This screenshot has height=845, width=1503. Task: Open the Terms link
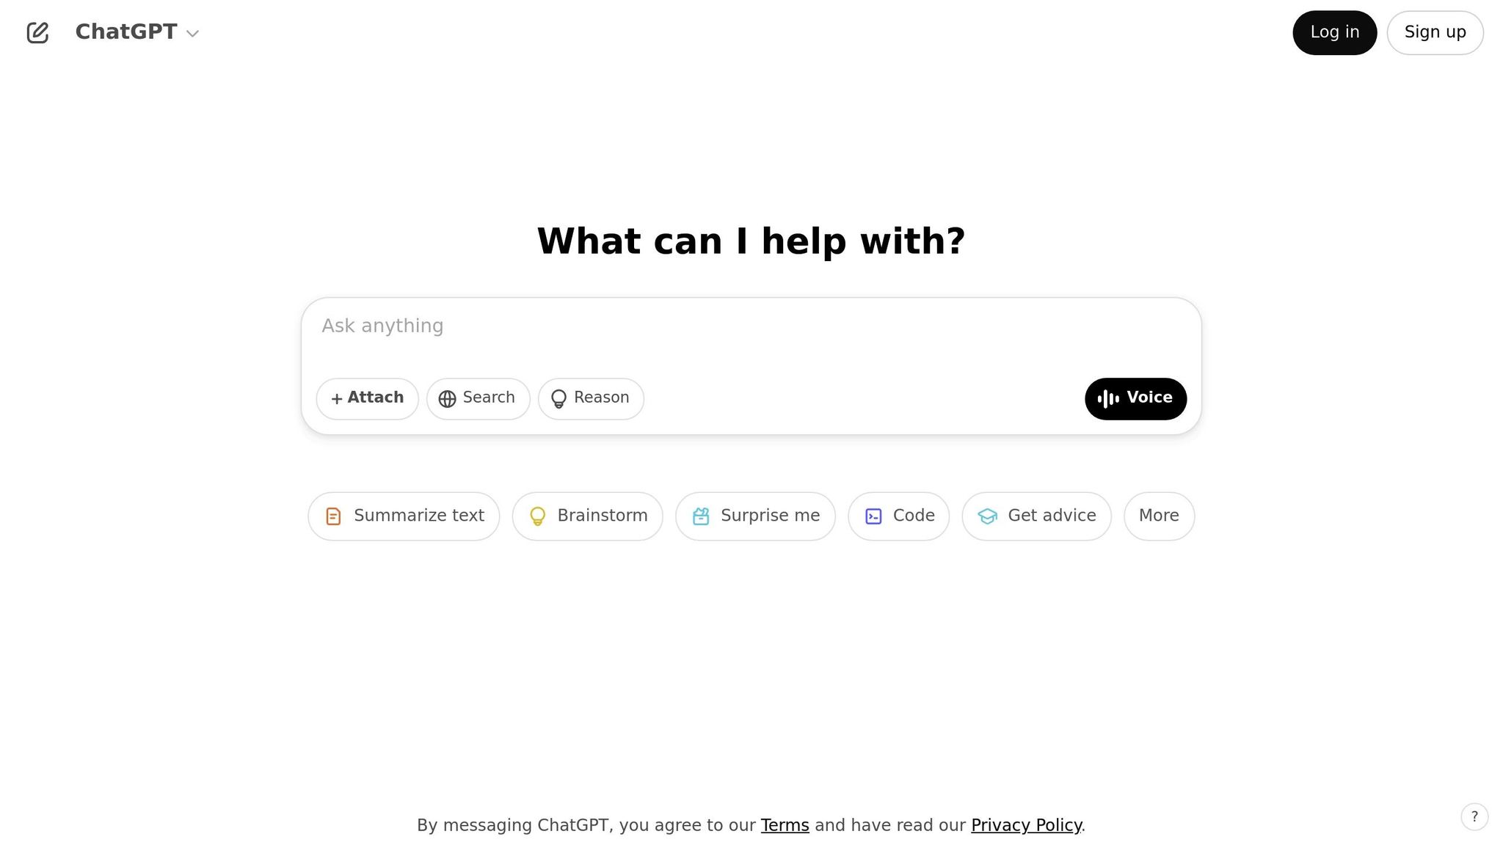point(785,825)
